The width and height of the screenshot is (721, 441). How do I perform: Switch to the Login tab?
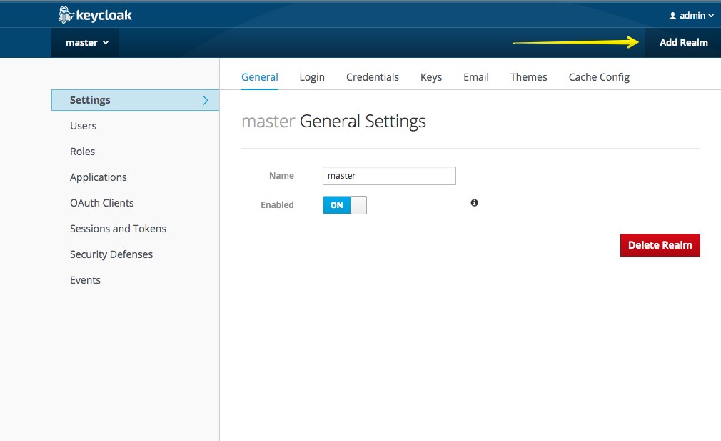click(x=312, y=77)
